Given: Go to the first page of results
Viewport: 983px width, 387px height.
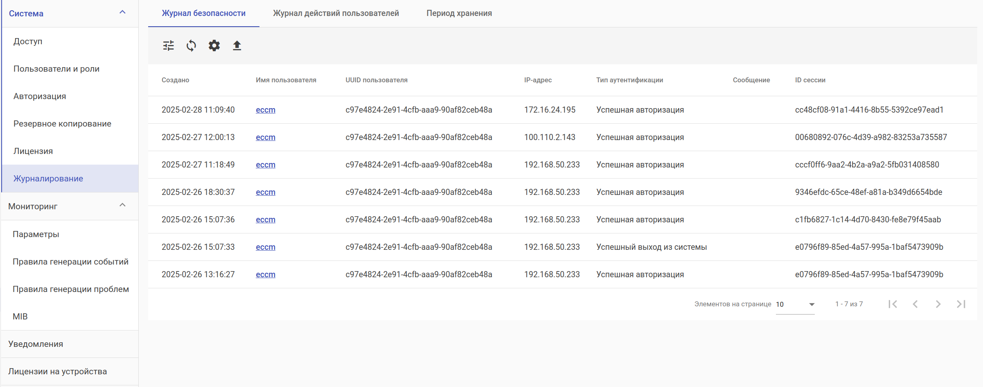Looking at the screenshot, I should coord(893,304).
